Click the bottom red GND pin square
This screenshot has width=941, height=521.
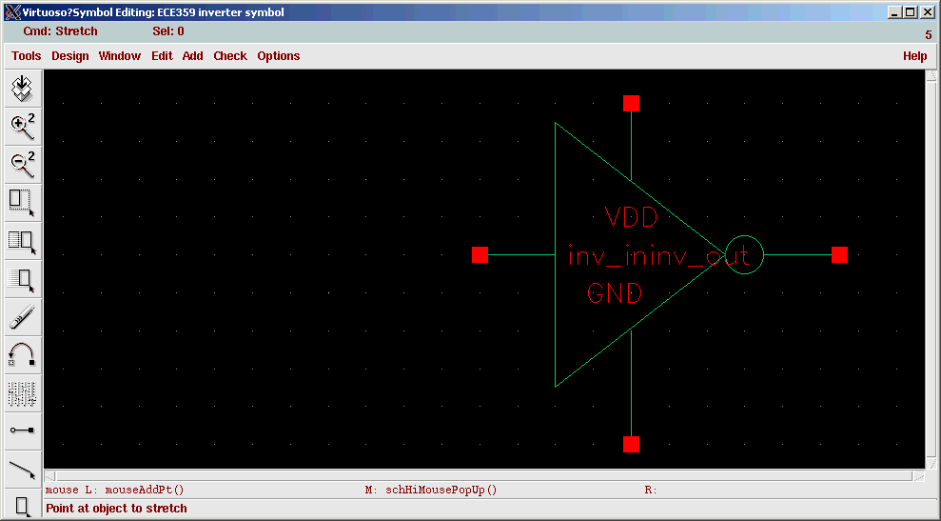tap(631, 444)
